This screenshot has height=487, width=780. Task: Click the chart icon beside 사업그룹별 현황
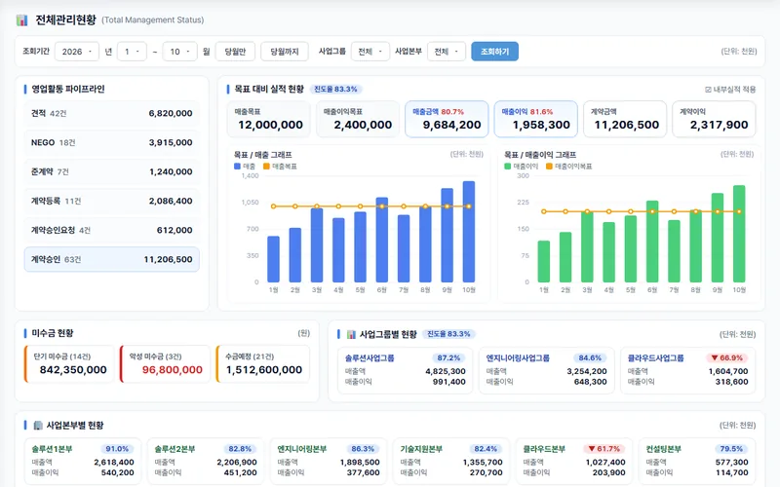coord(351,334)
